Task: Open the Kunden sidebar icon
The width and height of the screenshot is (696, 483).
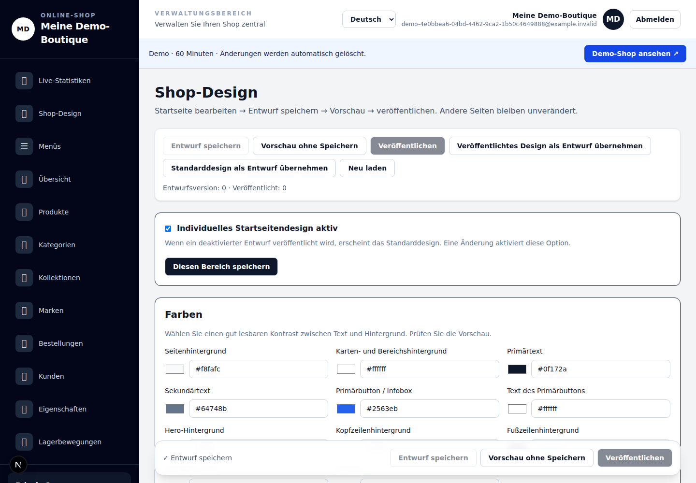Action: (x=24, y=376)
